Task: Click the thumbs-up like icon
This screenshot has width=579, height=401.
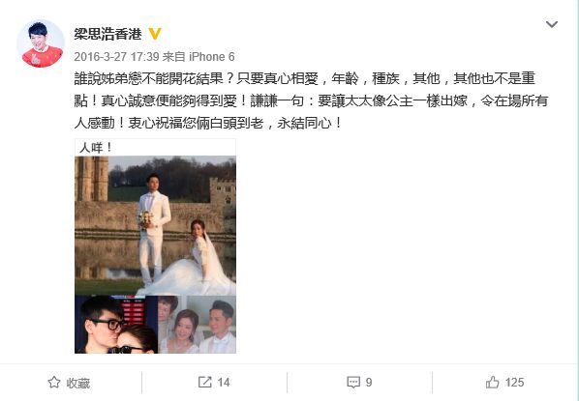Action: click(492, 383)
